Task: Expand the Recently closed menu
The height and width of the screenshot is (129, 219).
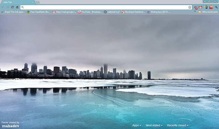Action: (178, 125)
